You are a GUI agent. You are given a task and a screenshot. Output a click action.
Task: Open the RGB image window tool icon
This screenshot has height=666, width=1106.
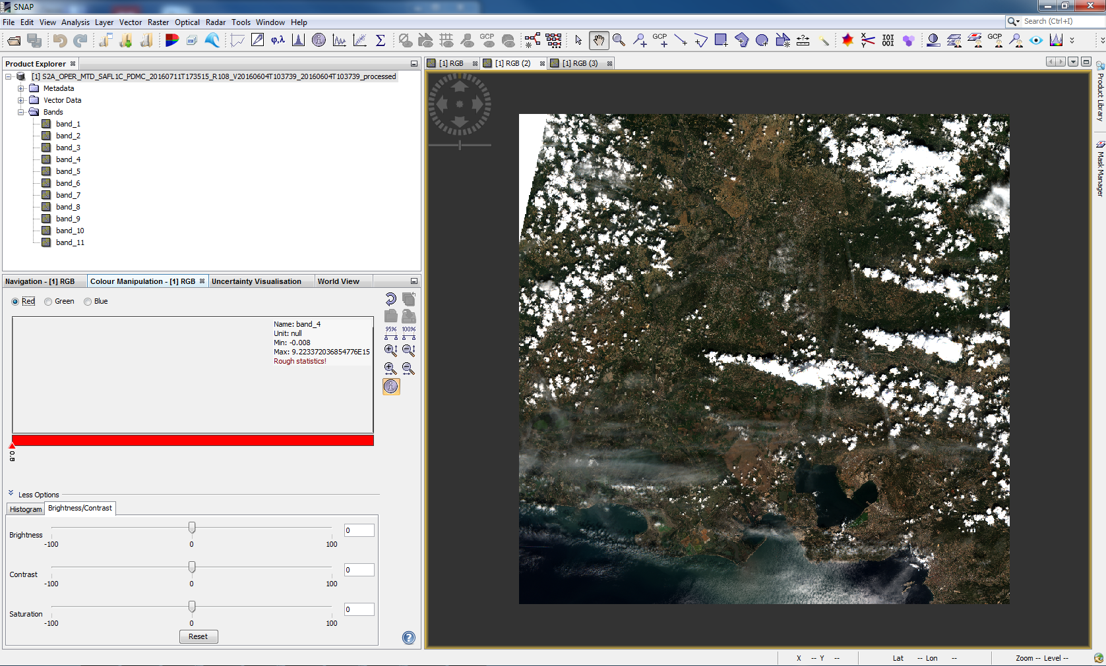click(x=171, y=41)
